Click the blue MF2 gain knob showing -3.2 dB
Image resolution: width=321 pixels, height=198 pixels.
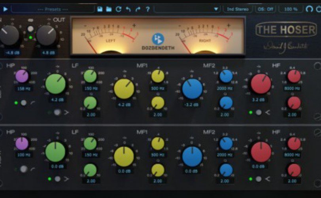(x=192, y=89)
